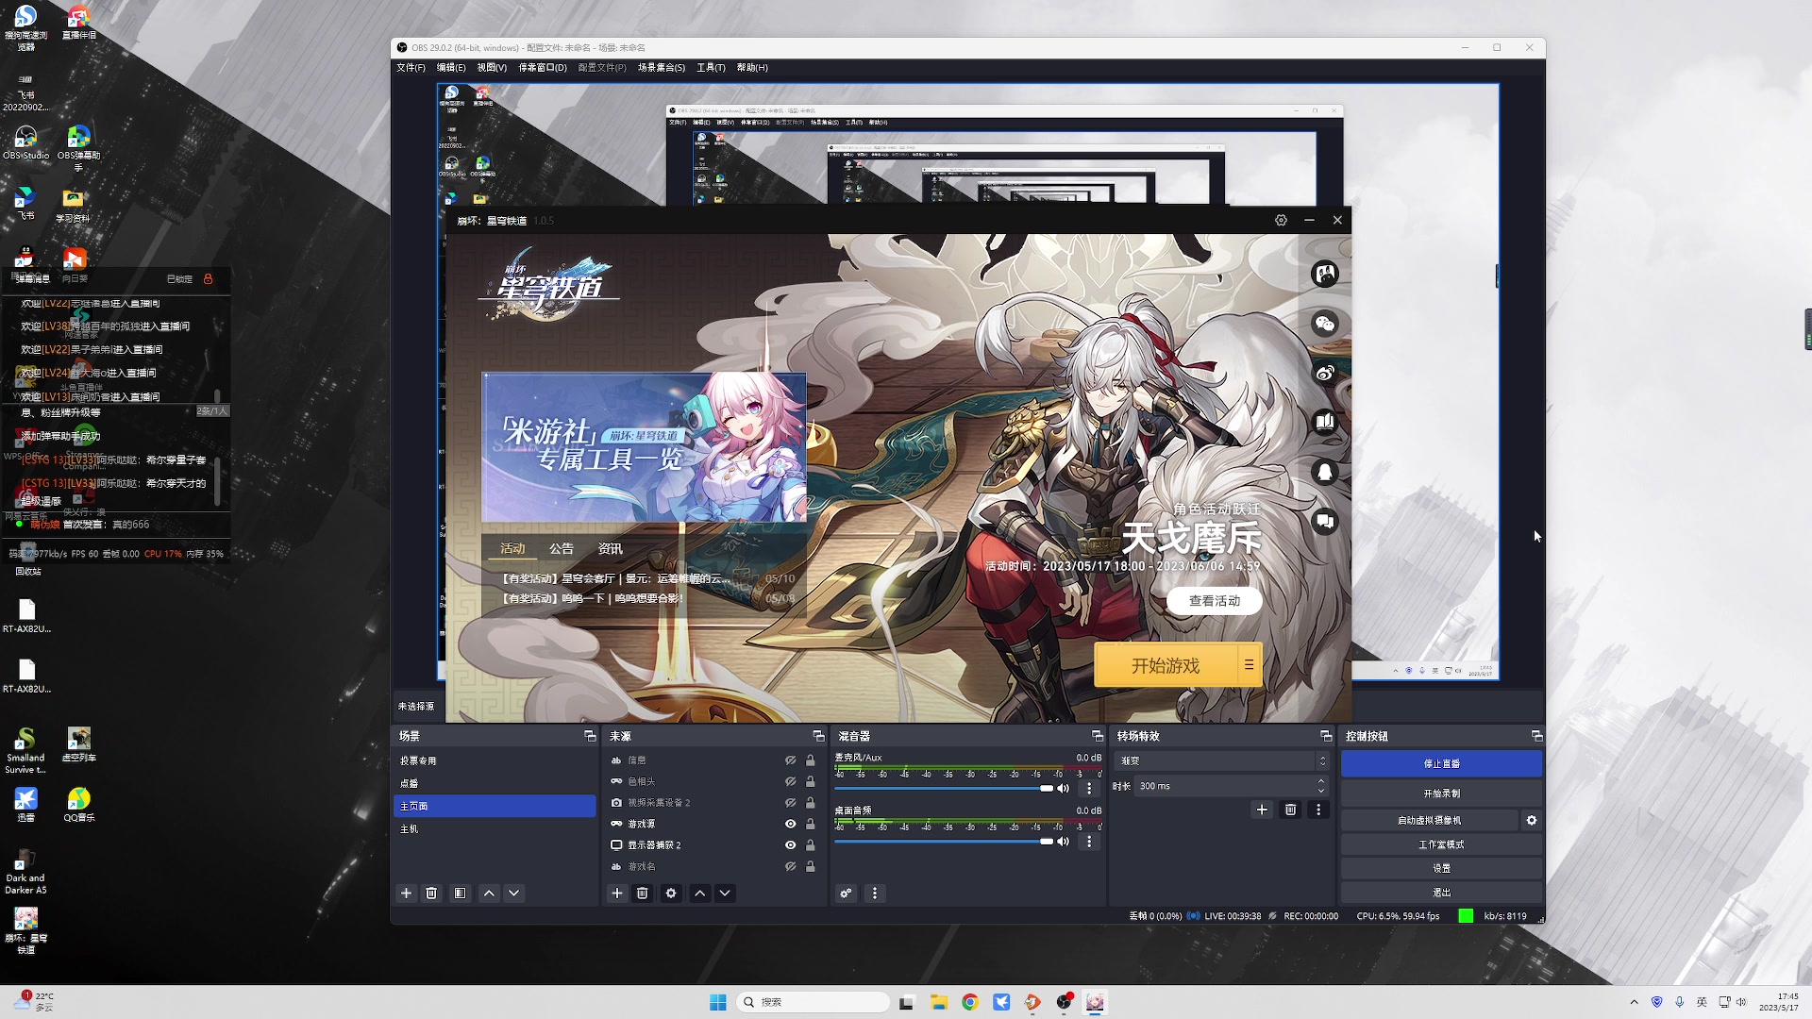Show the 视频采集设备 2 source

pyautogui.click(x=791, y=803)
